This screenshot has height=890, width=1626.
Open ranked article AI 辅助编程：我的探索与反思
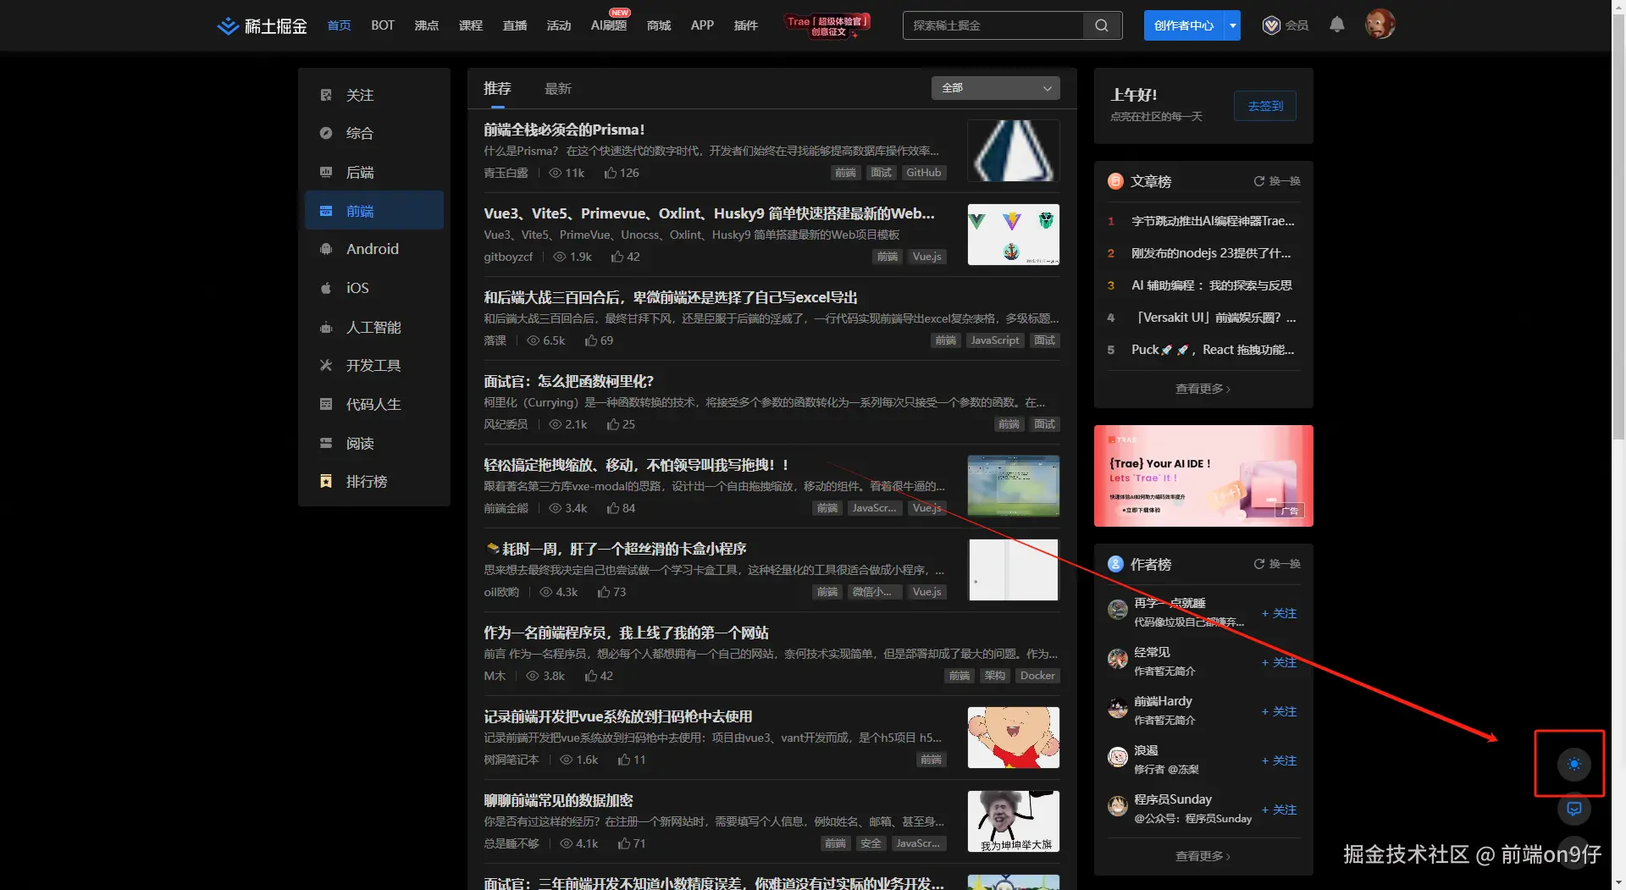pyautogui.click(x=1212, y=285)
